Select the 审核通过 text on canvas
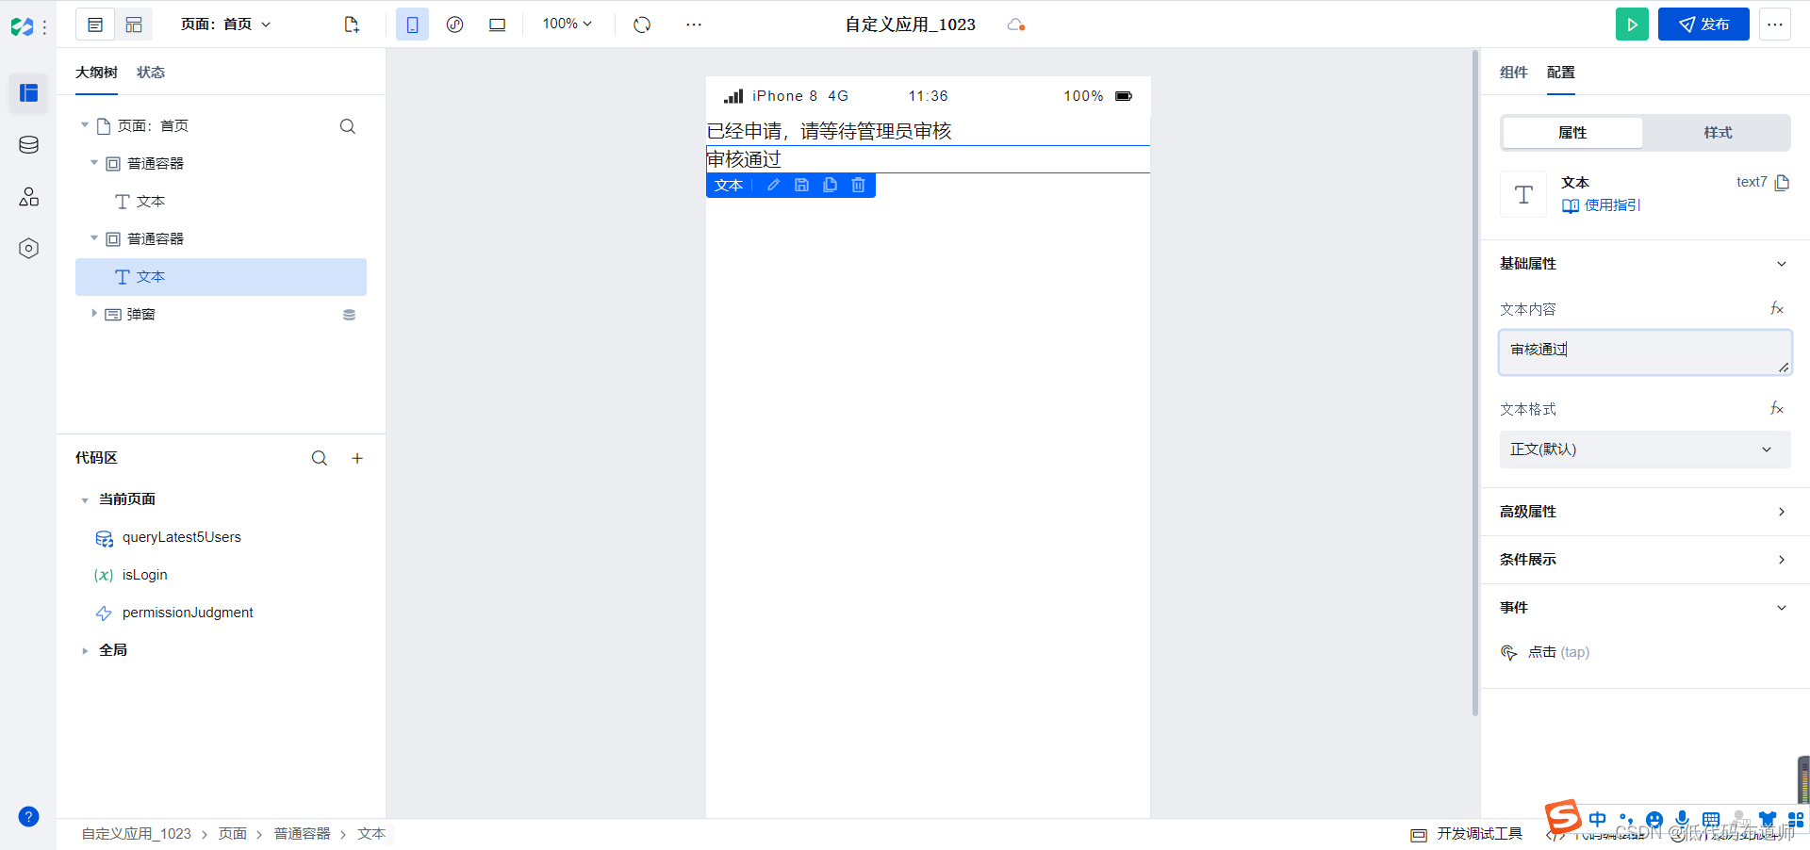The image size is (1810, 850). coord(745,159)
